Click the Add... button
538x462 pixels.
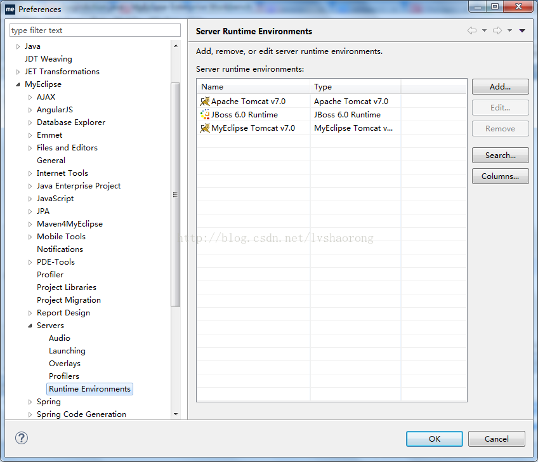[501, 86]
